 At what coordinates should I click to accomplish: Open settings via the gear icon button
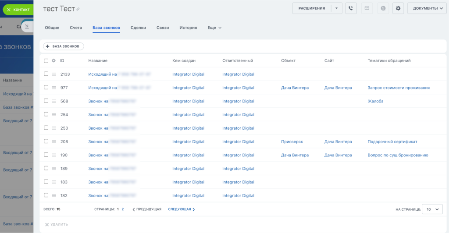(398, 8)
